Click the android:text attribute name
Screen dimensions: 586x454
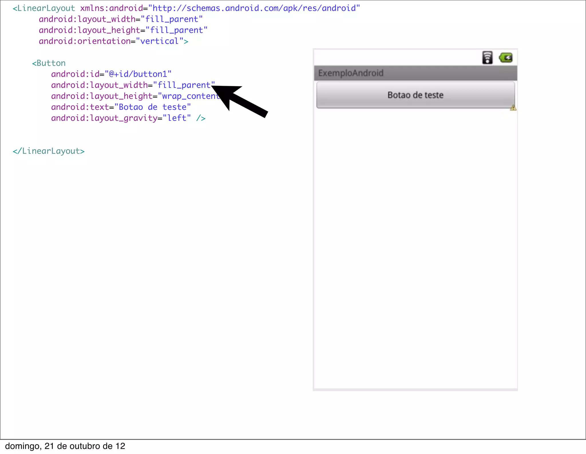80,107
